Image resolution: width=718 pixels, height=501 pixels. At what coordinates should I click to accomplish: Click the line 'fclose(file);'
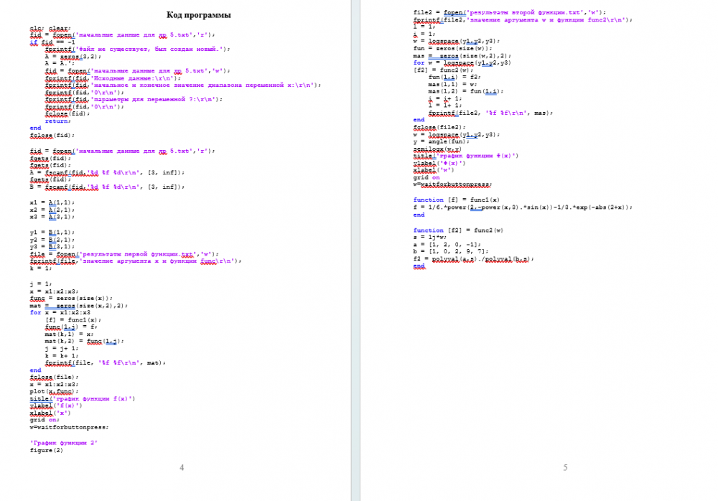tap(54, 377)
